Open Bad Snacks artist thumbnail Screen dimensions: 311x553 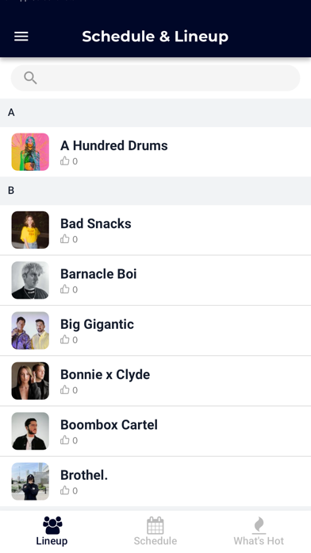point(30,230)
